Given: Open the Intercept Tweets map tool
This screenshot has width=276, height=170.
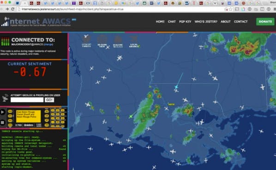Looking at the screenshot, I should [x=86, y=41].
